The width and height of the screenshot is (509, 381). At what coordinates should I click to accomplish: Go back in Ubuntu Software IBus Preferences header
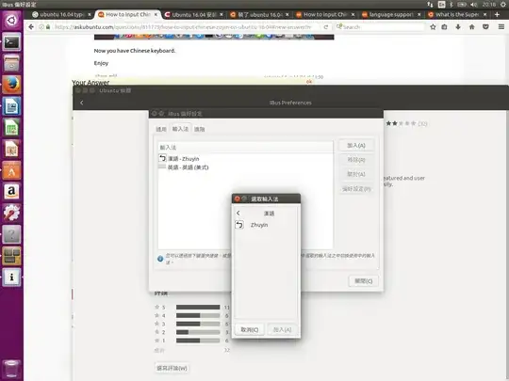[x=81, y=103]
